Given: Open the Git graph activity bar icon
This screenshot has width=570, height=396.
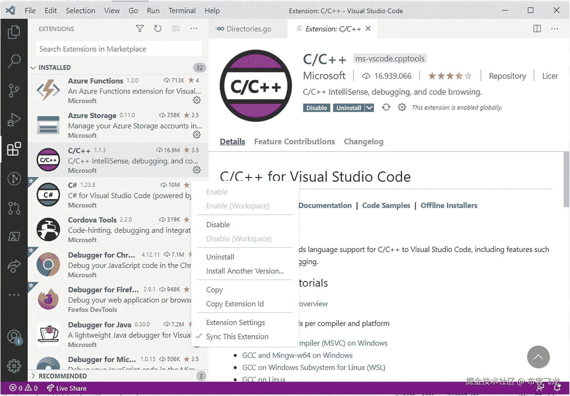Looking at the screenshot, I should tap(14, 179).
